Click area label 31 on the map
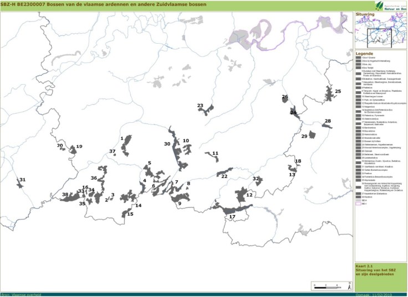Screen dimensions: 408x297 [x=23, y=180]
